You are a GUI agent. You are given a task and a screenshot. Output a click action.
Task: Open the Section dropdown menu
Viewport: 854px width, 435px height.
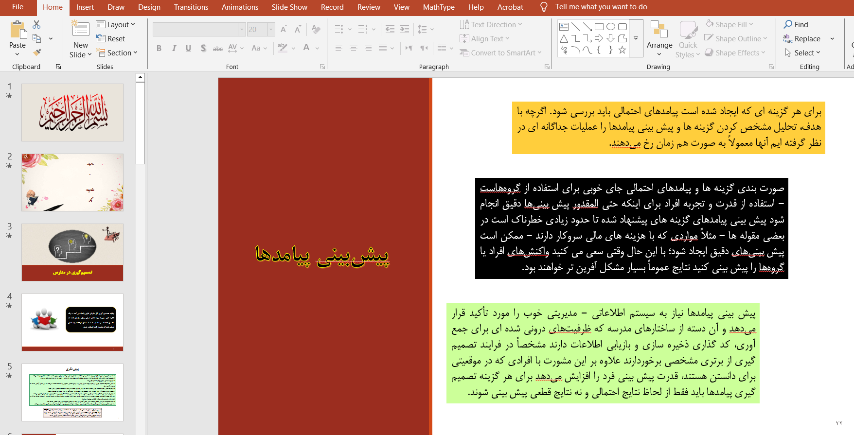(117, 52)
